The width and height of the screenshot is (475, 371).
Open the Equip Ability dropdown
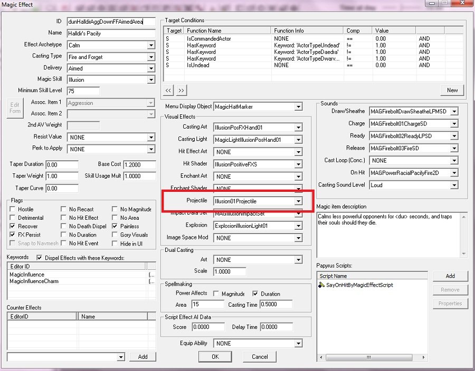[298, 344]
